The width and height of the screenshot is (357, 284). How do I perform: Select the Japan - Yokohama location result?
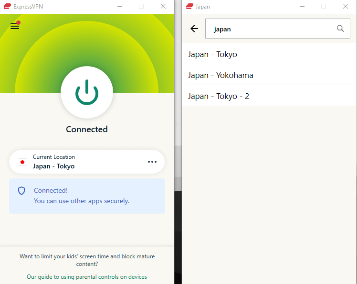pyautogui.click(x=269, y=75)
